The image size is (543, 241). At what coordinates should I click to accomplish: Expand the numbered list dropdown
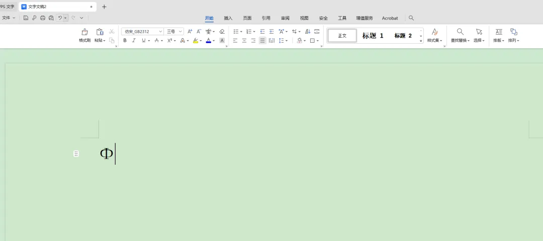click(254, 32)
